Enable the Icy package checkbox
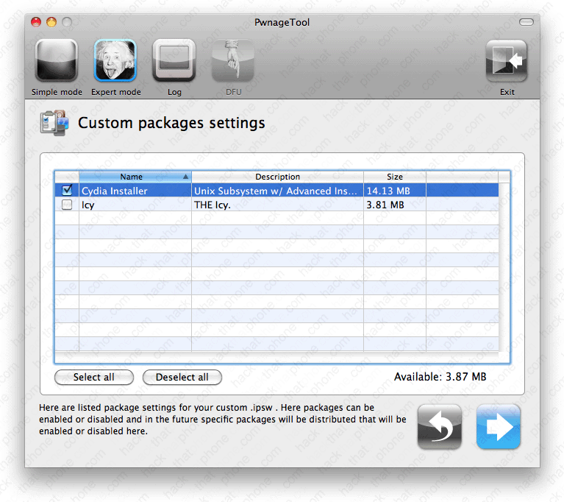 [x=67, y=205]
